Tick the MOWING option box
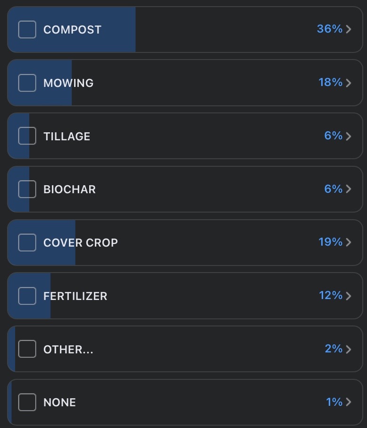This screenshot has width=367, height=428. tap(27, 83)
